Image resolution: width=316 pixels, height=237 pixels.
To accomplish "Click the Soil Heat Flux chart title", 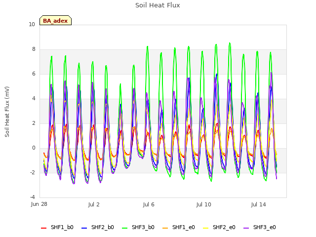I will point(158,5).
